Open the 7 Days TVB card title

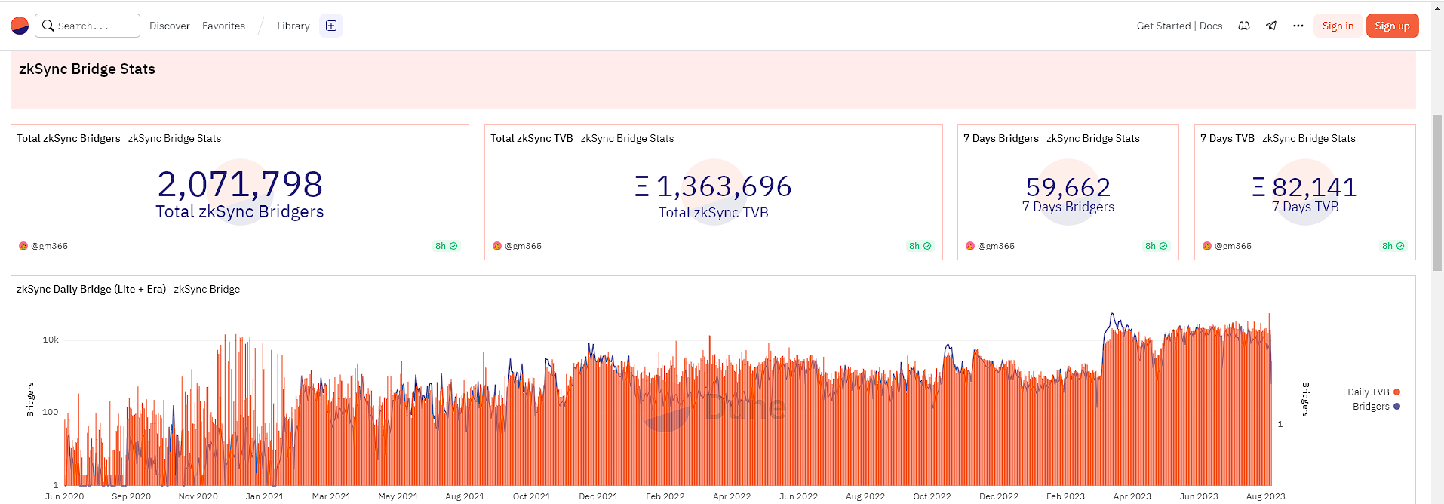click(1227, 138)
